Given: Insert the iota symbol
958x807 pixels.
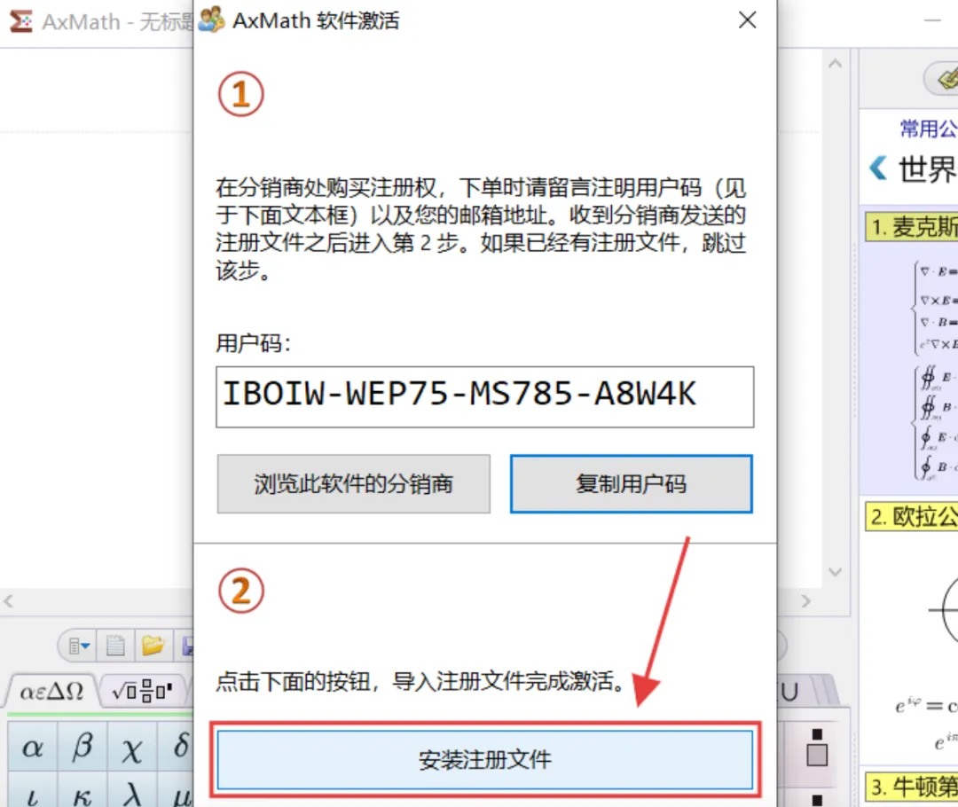Looking at the screenshot, I should [x=33, y=791].
